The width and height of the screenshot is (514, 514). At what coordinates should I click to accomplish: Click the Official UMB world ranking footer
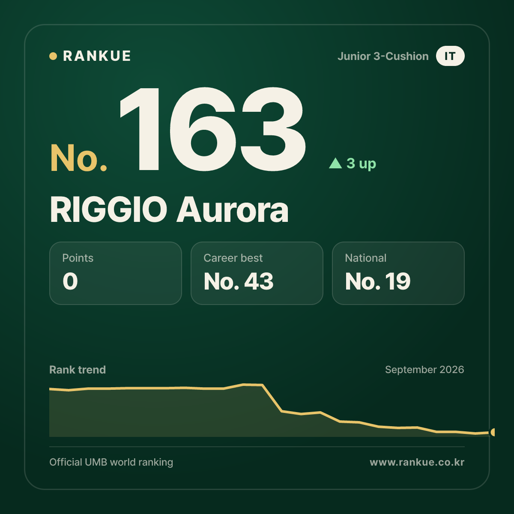(x=111, y=462)
